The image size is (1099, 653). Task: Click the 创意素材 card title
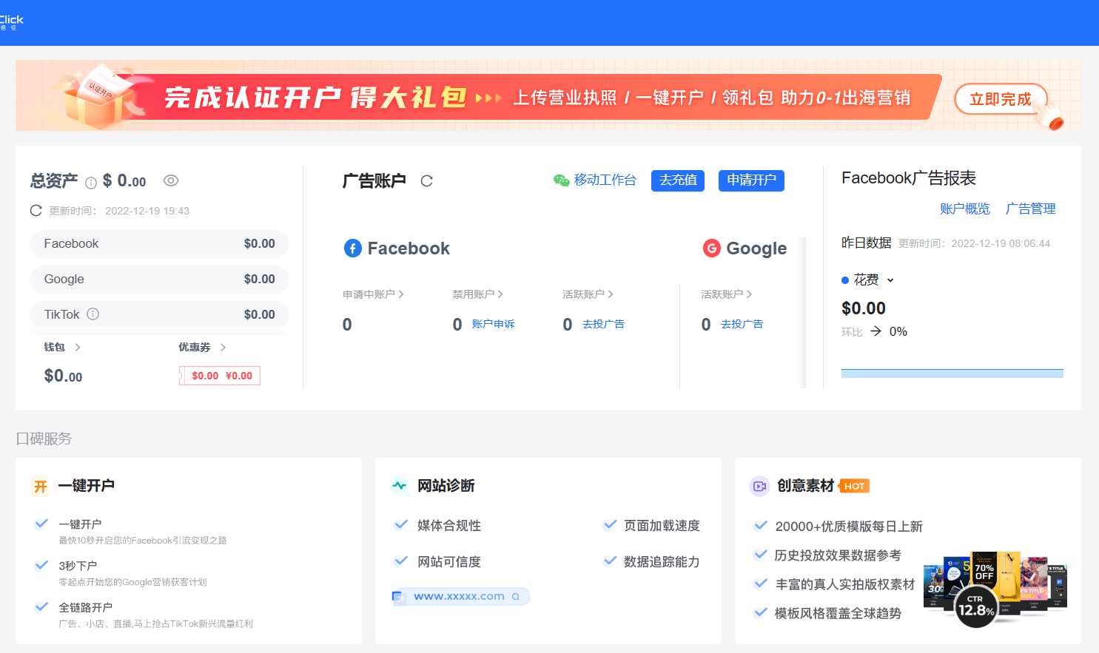[x=805, y=486]
